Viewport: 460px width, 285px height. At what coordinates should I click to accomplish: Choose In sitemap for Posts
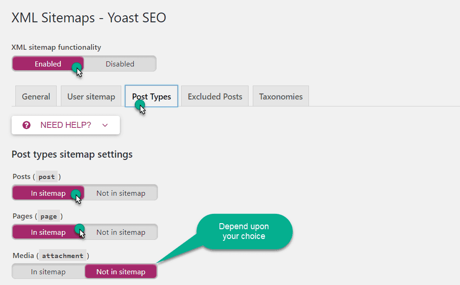coord(48,193)
